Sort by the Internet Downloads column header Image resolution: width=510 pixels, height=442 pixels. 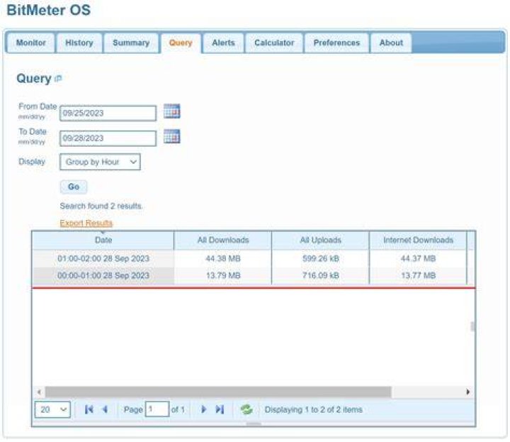pyautogui.click(x=418, y=241)
